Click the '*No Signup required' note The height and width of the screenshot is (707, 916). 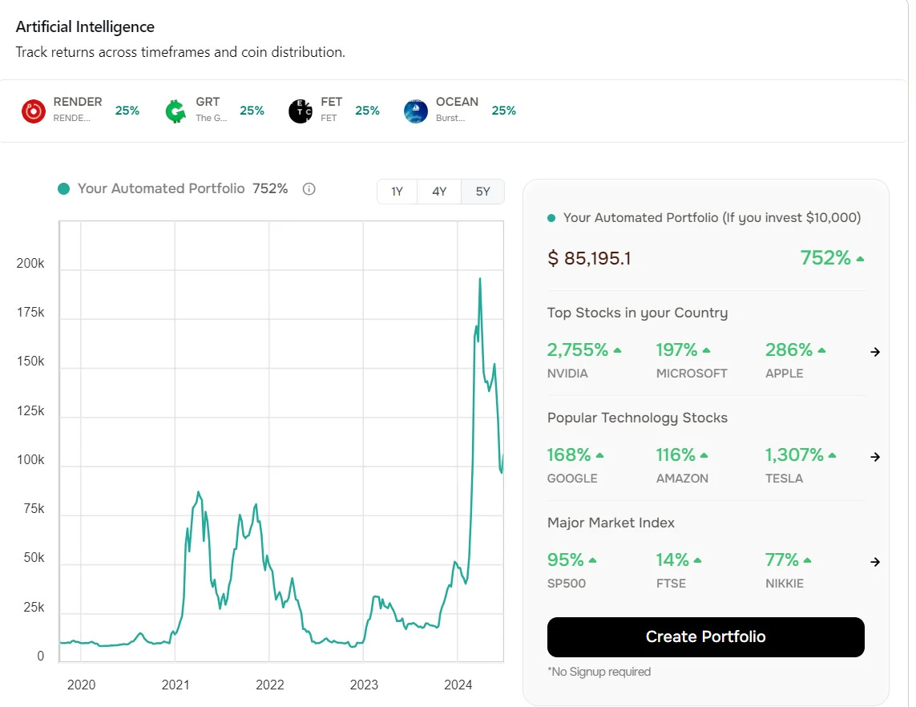coord(599,672)
